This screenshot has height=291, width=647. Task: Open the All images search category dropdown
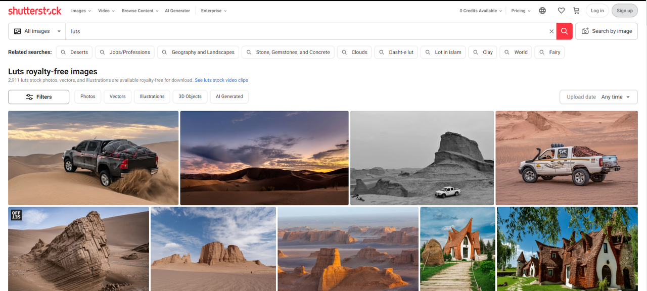[x=36, y=31]
